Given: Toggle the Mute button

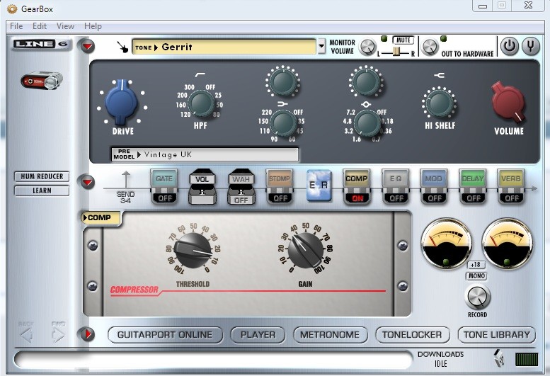Looking at the screenshot, I should point(403,40).
